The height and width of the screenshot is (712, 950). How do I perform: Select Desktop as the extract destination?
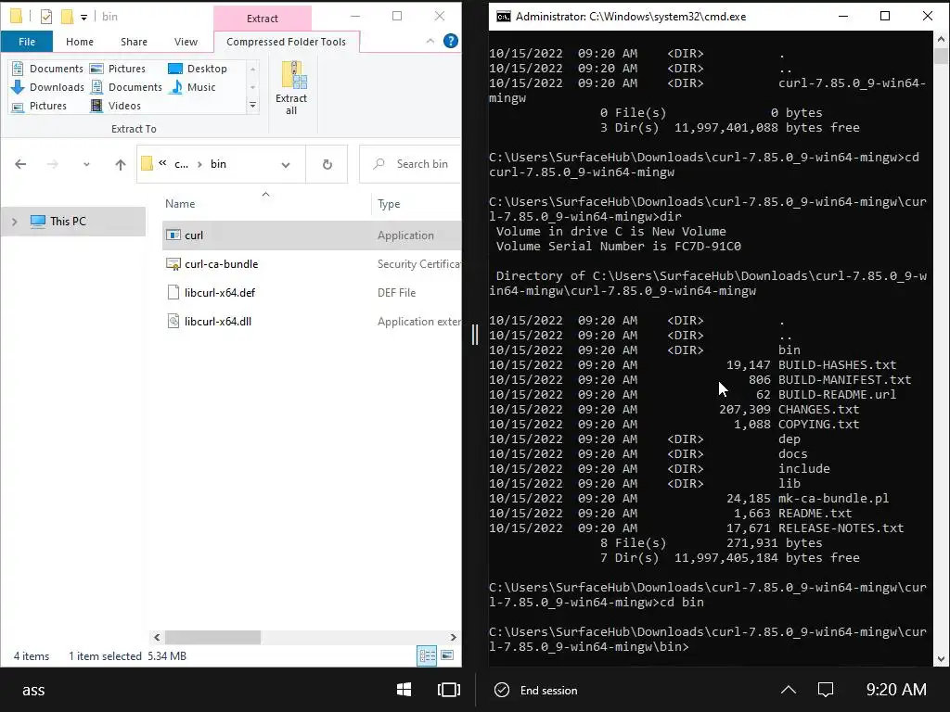pos(198,69)
